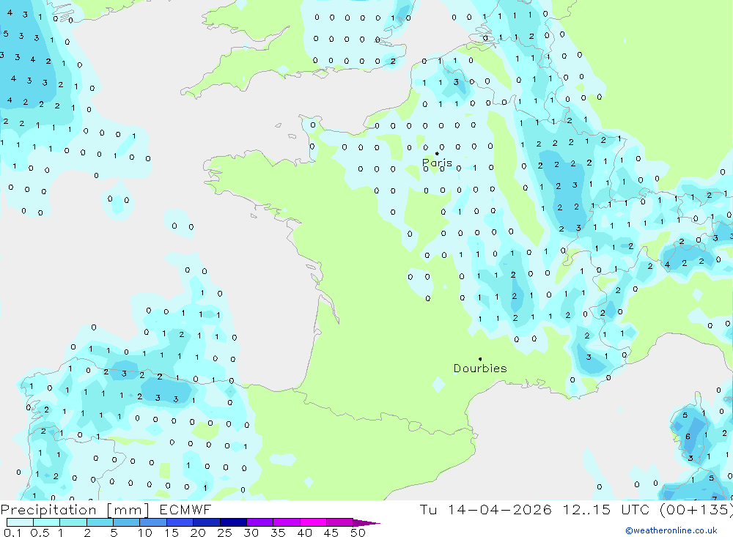
Task: Select the 10–15 mm legend swatch
Action: (x=153, y=522)
